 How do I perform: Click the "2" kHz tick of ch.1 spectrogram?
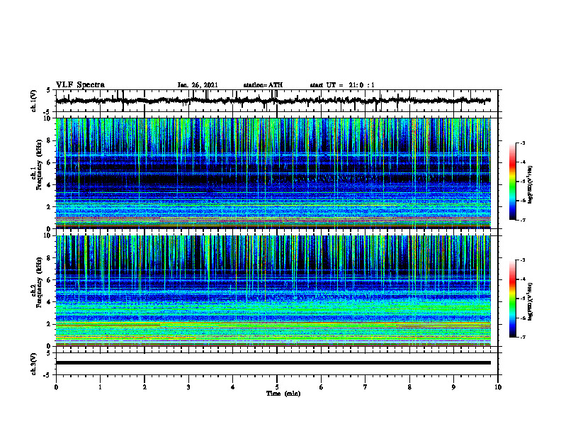pyautogui.click(x=50, y=206)
